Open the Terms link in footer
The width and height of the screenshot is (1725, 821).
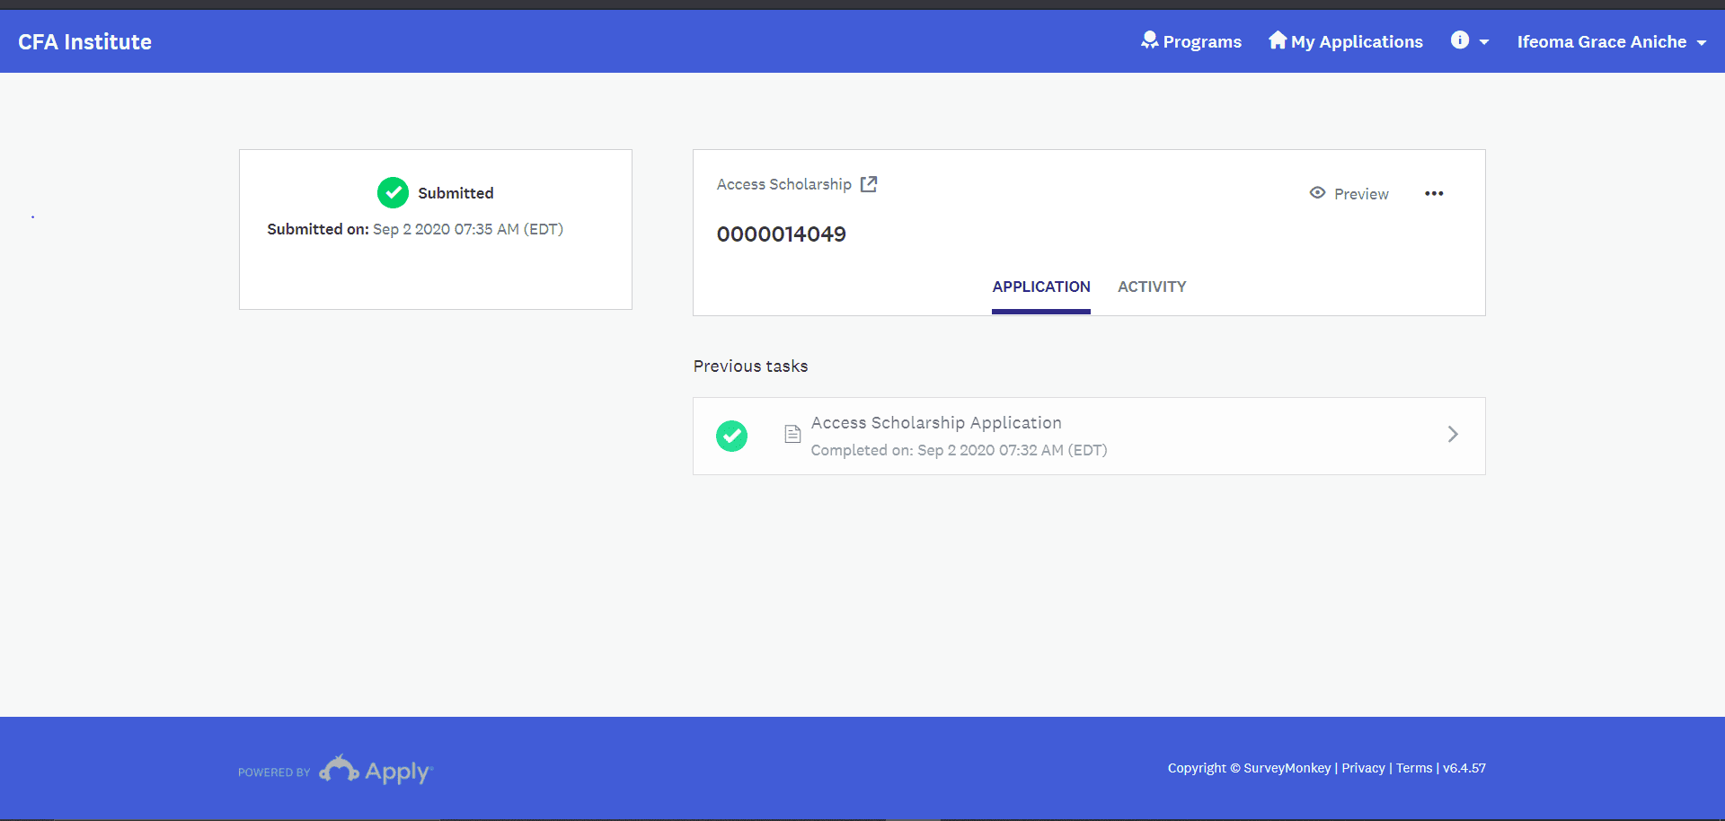coord(1414,768)
